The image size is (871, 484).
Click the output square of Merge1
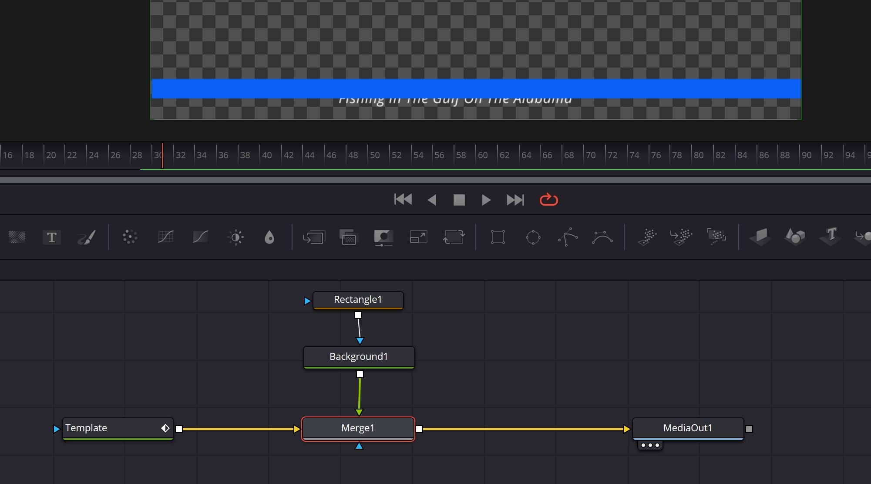(x=419, y=429)
